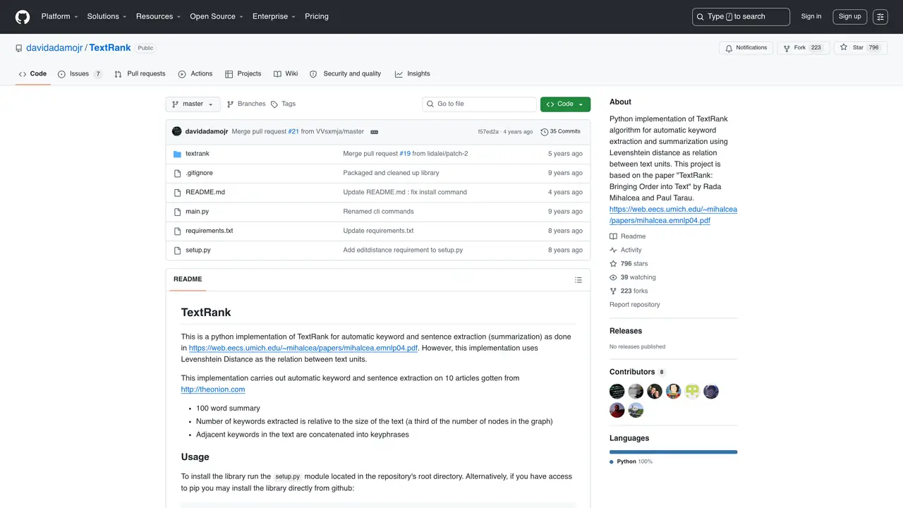Open Activity link in About sidebar
Image resolution: width=903 pixels, height=508 pixels.
(626, 250)
